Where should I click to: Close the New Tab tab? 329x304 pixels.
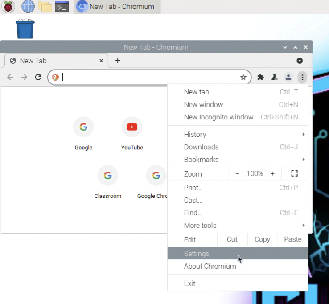pyautogui.click(x=101, y=61)
